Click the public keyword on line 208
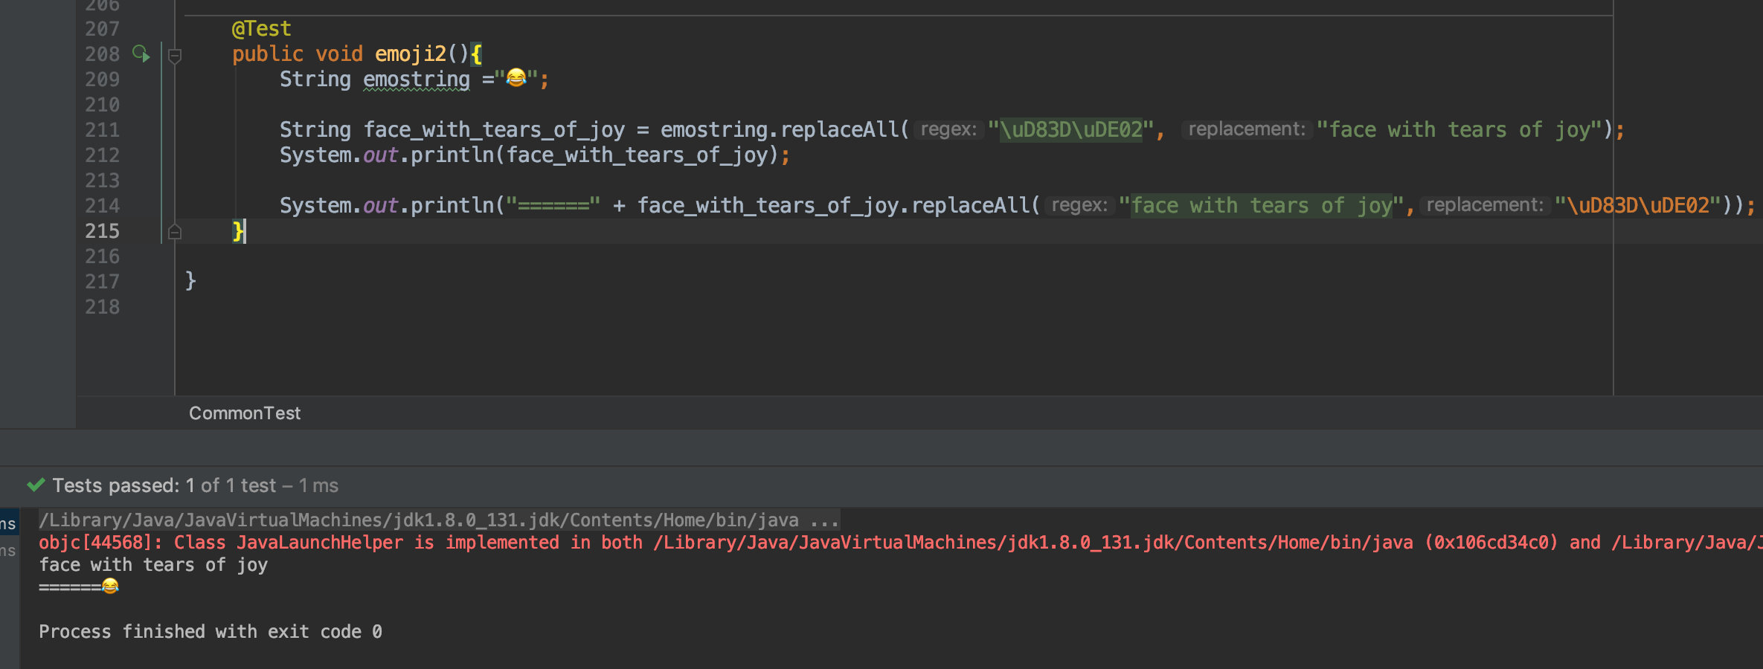The height and width of the screenshot is (669, 1763). [x=268, y=54]
